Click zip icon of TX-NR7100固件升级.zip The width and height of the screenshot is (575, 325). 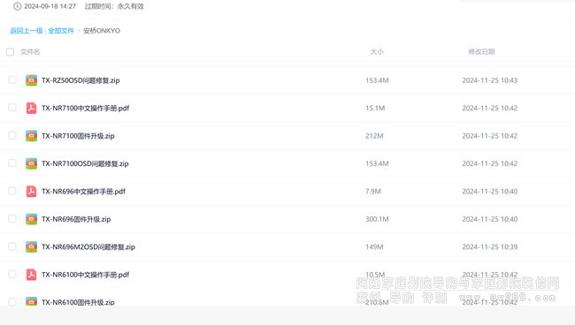(31, 136)
